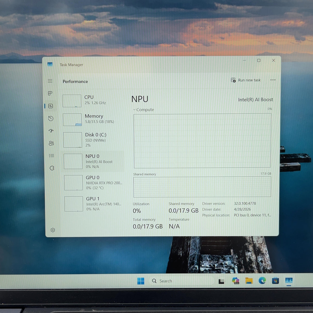
Task: Click the Memory mini graph thumbnail
Action: (x=72, y=120)
